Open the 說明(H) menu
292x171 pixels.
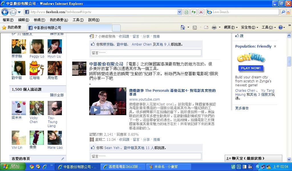click(94, 20)
